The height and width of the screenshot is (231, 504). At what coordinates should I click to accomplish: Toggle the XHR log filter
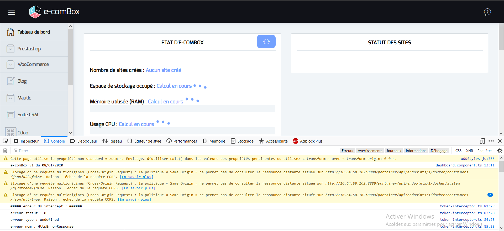point(469,151)
